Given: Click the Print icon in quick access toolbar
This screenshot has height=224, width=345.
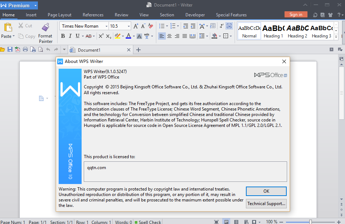Looking at the screenshot, I should click(x=26, y=50).
